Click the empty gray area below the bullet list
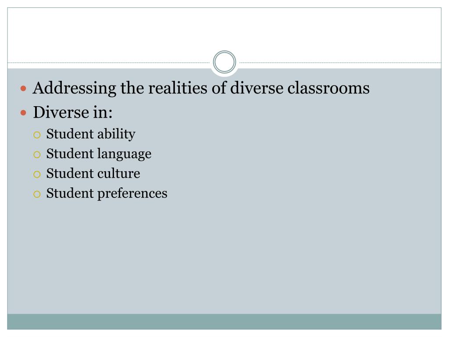Screen dimensions: 449x337 (x=224, y=258)
